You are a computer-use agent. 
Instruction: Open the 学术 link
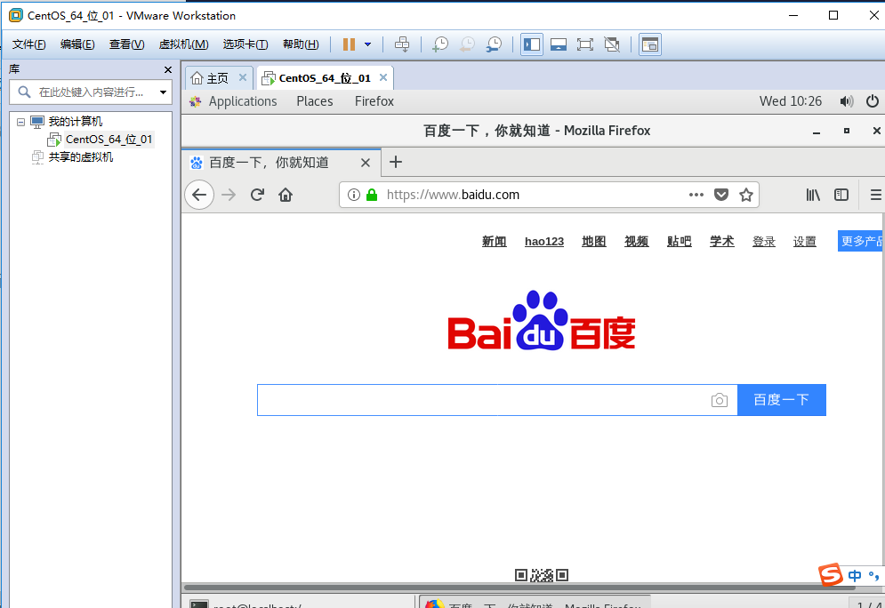point(722,242)
